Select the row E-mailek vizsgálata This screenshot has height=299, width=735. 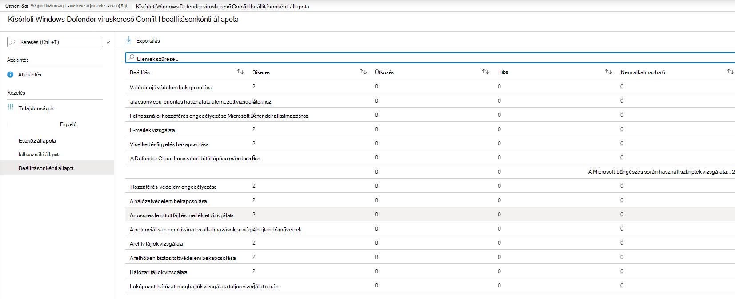point(430,129)
